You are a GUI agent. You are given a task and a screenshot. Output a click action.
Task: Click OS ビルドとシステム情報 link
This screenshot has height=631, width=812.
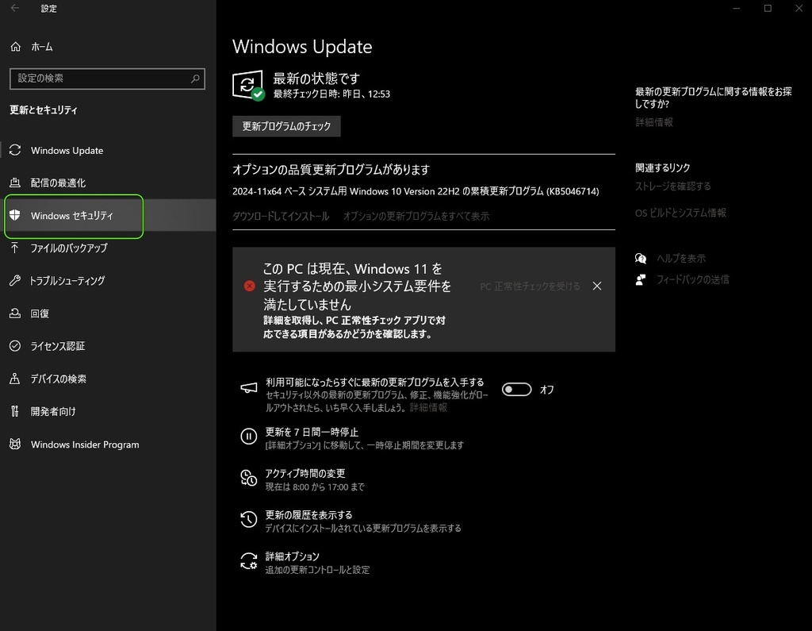pos(680,213)
